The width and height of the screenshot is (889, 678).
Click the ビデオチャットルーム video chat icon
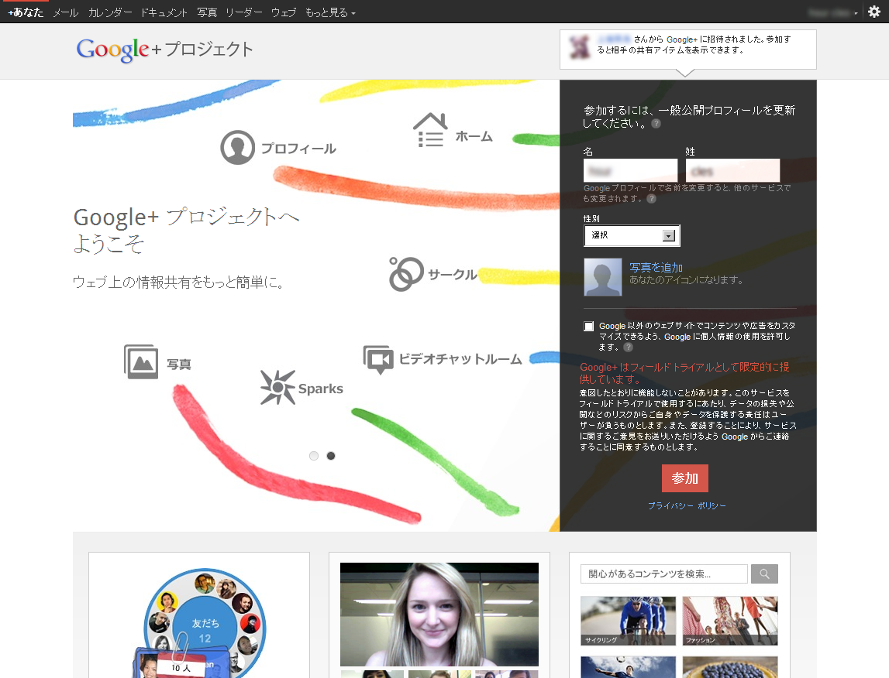[379, 360]
